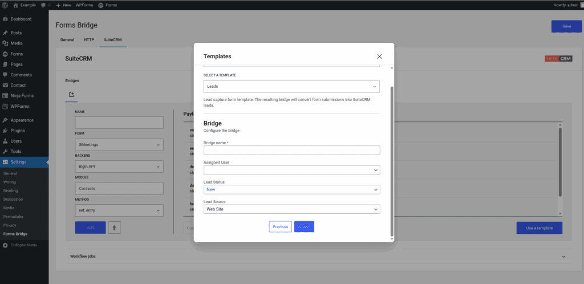Open the Example site home link
This screenshot has height=284, width=584.
(x=25, y=5)
